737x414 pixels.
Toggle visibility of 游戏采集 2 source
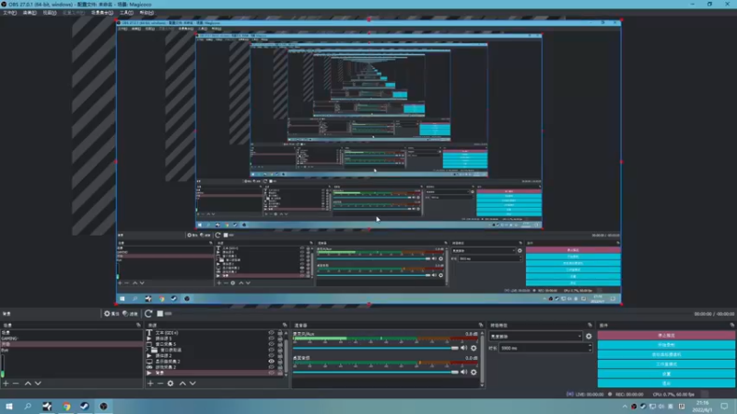click(x=271, y=367)
